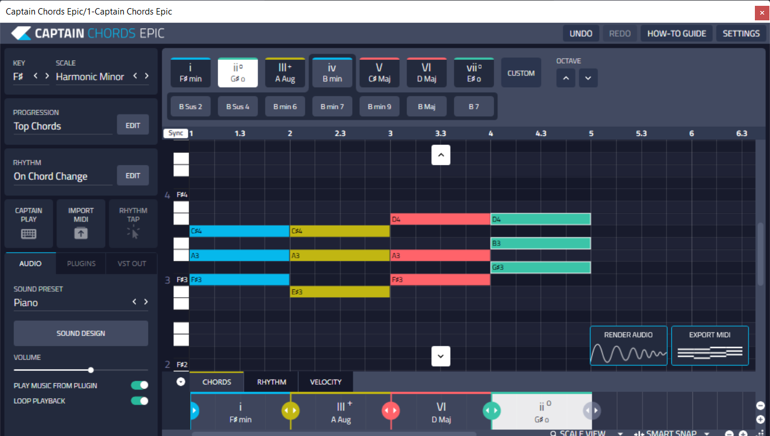
Task: Select the vii° E# dim chord pad
Action: [x=474, y=73]
